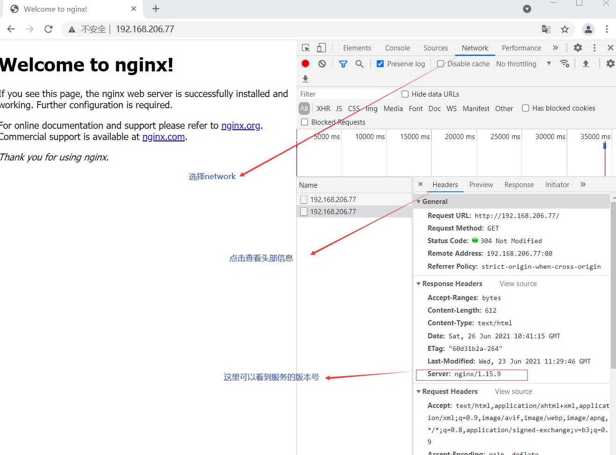Click the headers pane vertical scrollbar

click(613, 285)
